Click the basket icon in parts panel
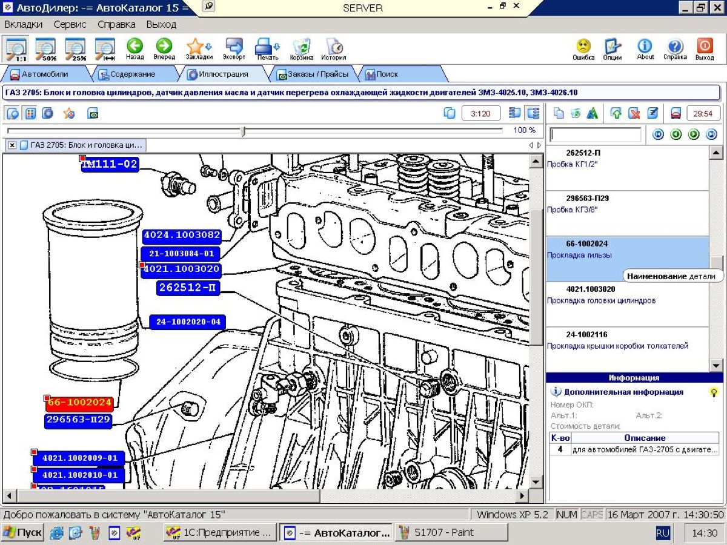 point(576,113)
